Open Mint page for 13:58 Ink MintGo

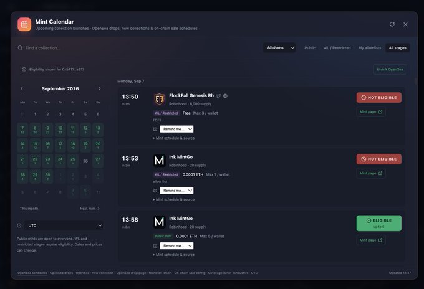371,240
